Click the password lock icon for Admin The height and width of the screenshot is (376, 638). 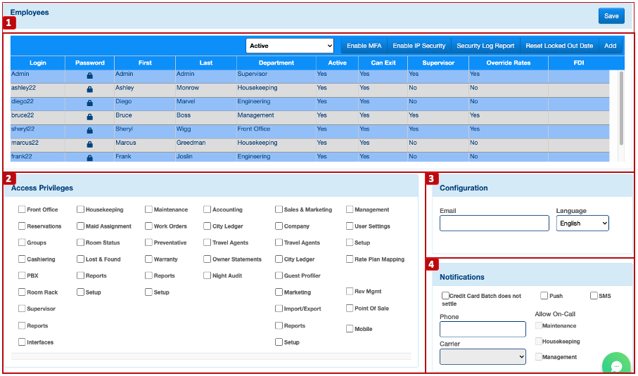click(90, 75)
